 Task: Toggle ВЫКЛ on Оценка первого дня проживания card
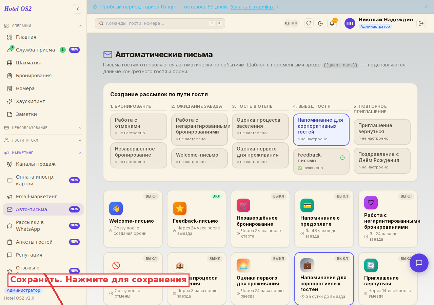pos(279,259)
